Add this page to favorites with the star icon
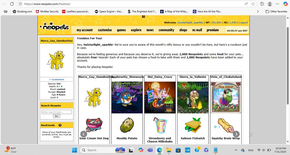The width and height of the screenshot is (290, 155). [253, 4]
